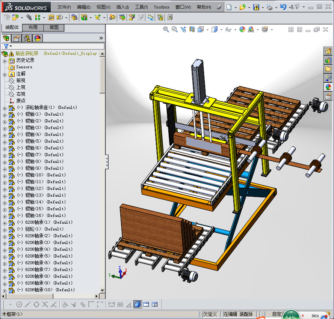This screenshot has width=334, height=319.
Task: Expand the 历史记录 tree node
Action: pos(5,60)
